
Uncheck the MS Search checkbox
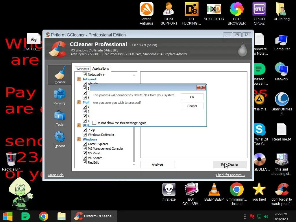[x=85, y=158]
